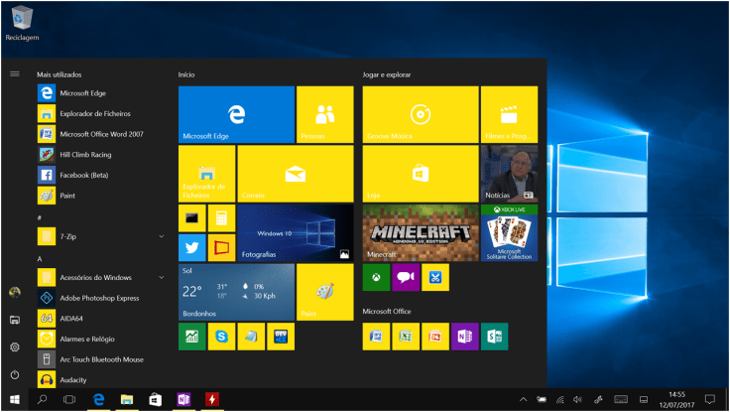The height and width of the screenshot is (412, 730).
Task: Open the volume control in the taskbar
Action: [577, 399]
